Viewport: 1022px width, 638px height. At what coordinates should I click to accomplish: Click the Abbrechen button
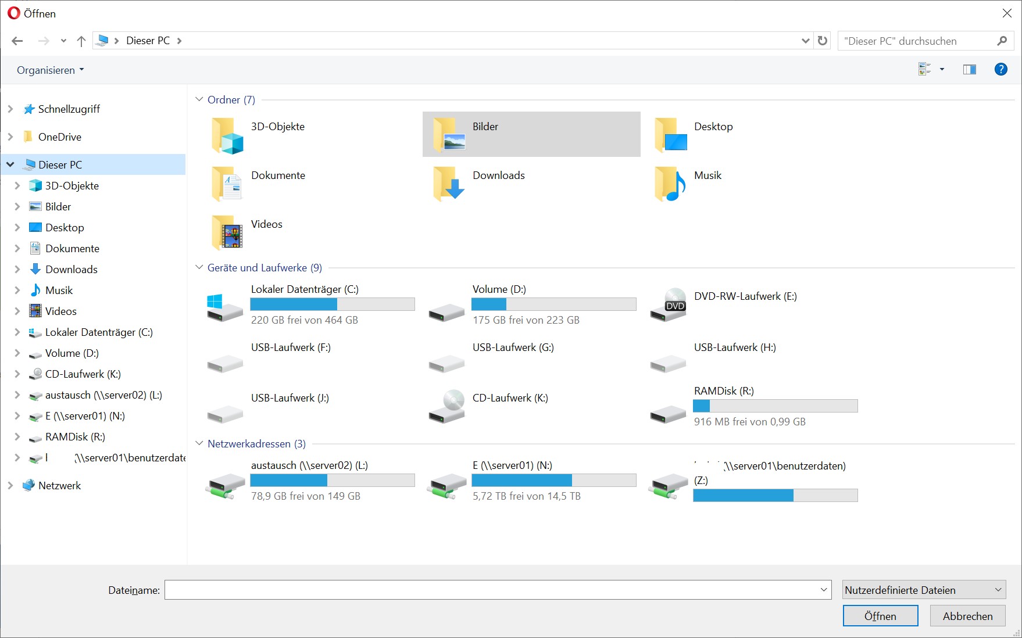pos(967,616)
